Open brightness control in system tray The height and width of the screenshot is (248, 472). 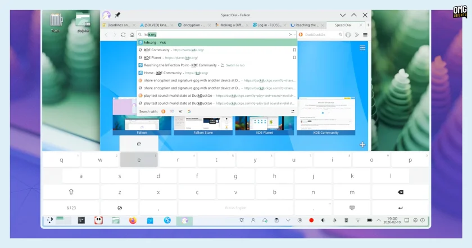tap(334, 220)
